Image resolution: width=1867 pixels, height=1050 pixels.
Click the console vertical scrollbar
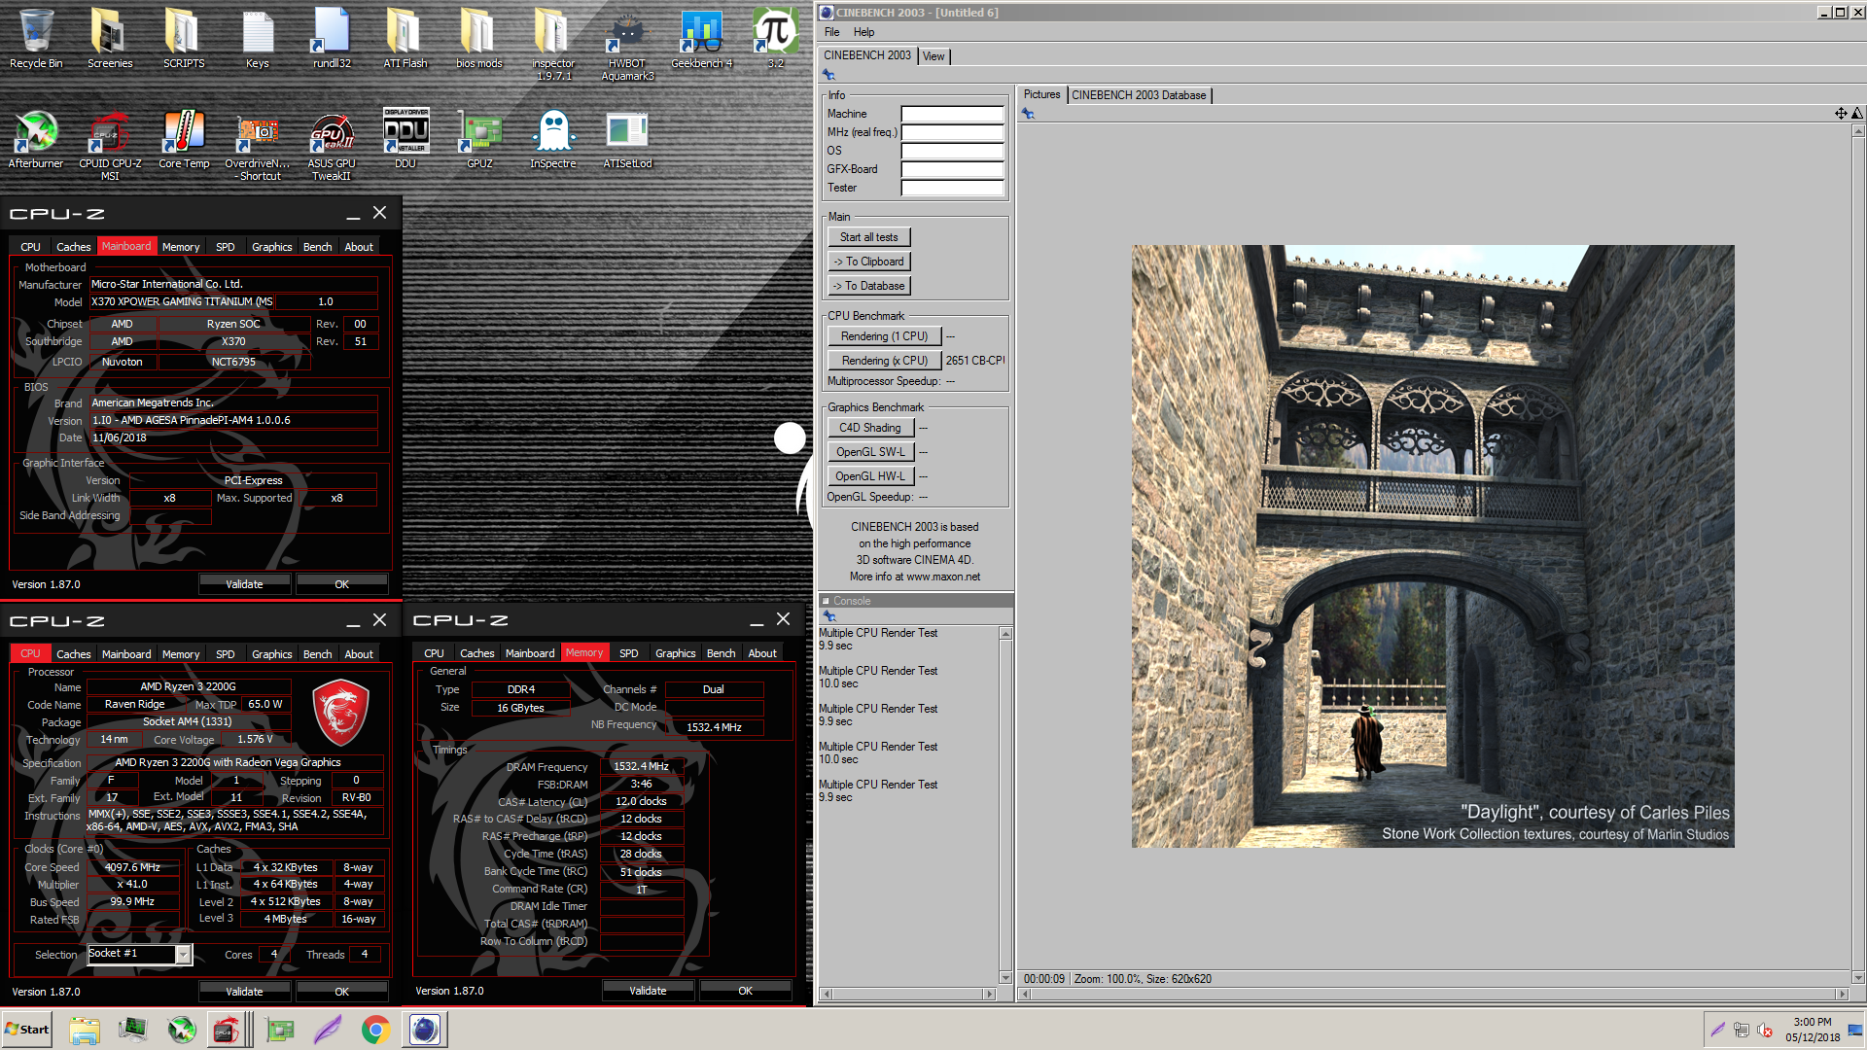click(1005, 805)
